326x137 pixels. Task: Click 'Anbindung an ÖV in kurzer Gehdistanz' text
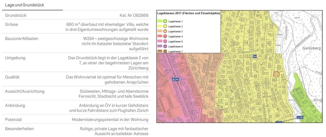[x=114, y=105]
